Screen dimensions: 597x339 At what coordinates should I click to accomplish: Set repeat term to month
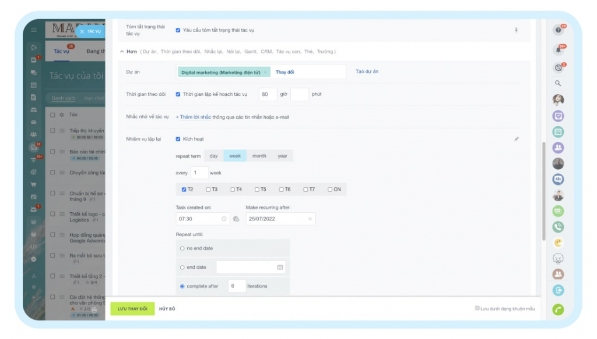[259, 156]
